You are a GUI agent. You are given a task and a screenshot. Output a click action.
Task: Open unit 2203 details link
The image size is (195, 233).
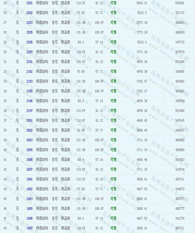30,23
